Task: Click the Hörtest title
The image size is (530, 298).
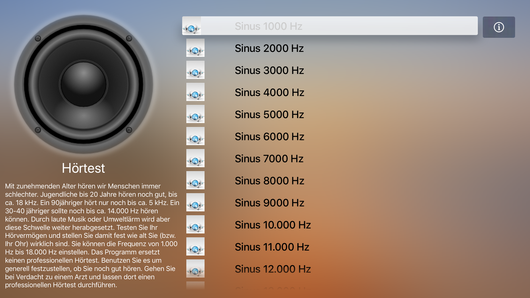Action: (83, 168)
